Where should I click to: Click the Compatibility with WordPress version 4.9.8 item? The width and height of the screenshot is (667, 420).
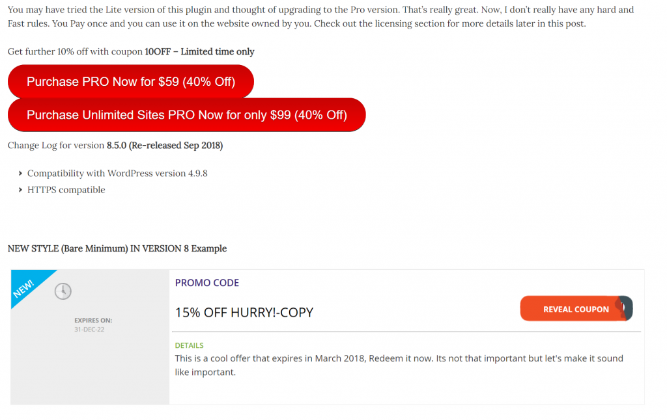117,173
